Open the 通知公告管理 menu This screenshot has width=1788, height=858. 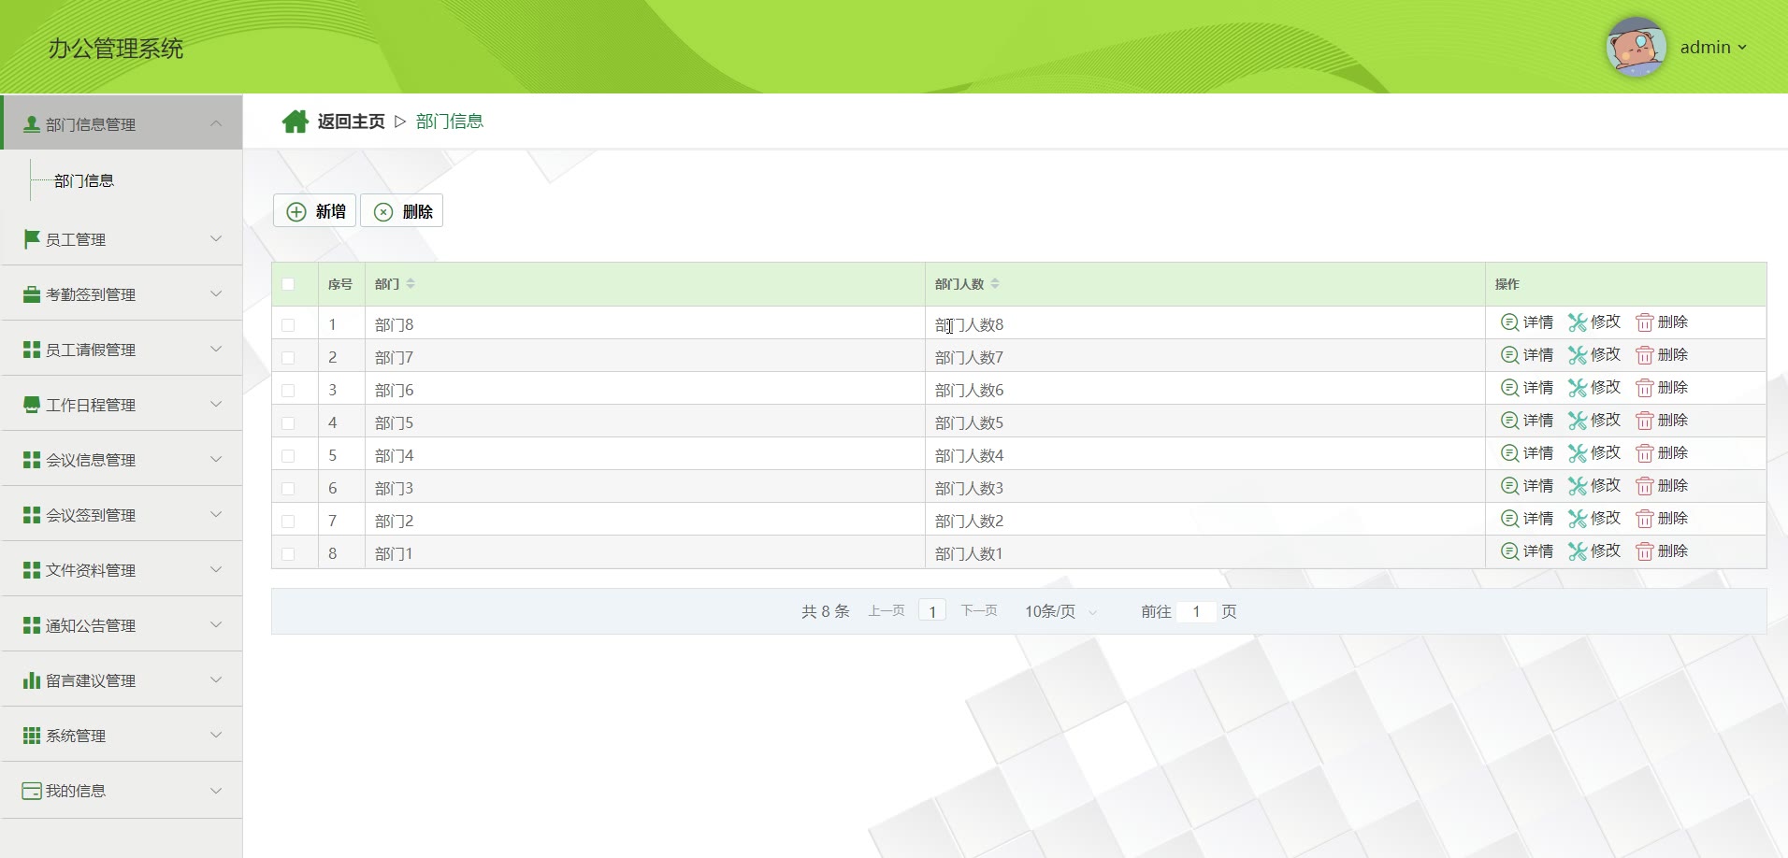click(x=122, y=625)
